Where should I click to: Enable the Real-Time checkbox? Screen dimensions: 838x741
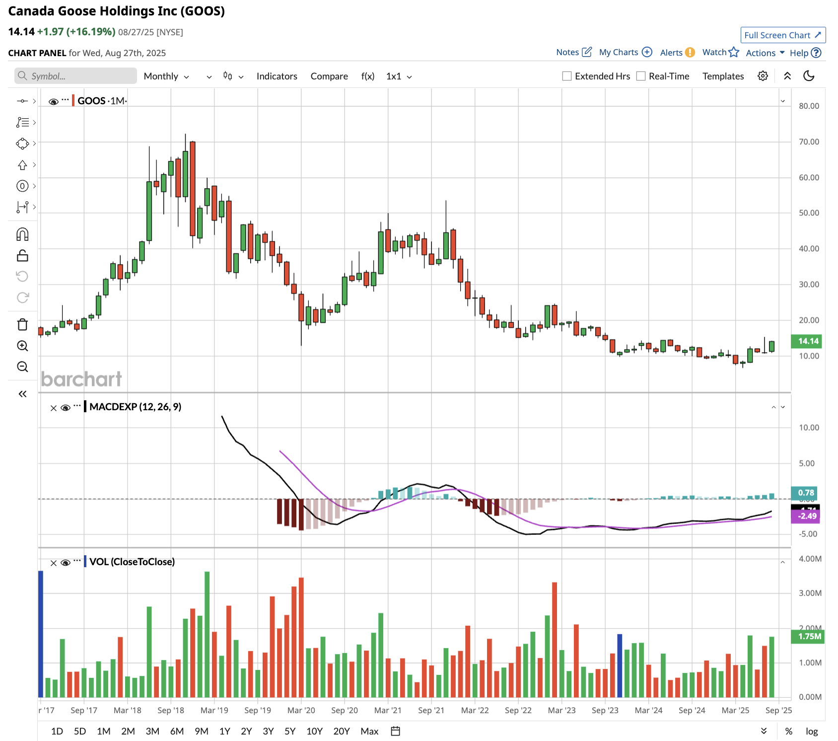pos(641,76)
